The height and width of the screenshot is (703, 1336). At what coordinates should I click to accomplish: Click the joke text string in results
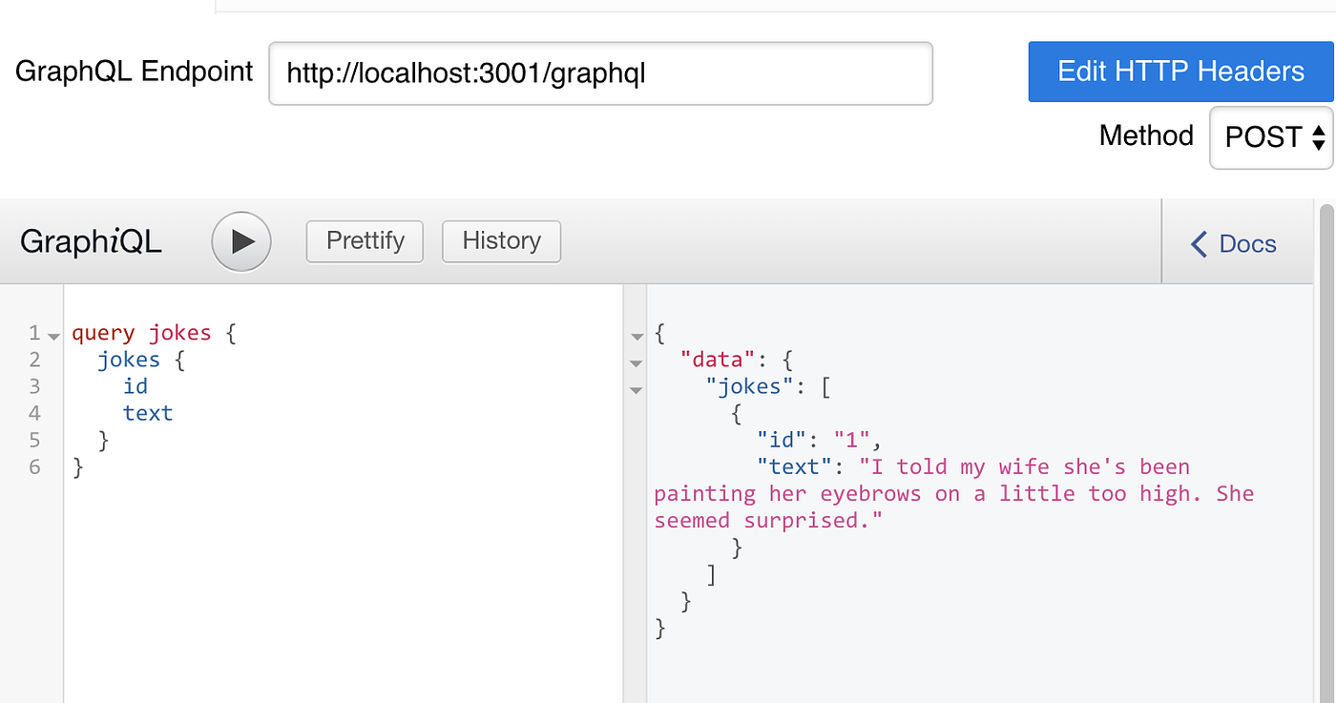tap(954, 494)
